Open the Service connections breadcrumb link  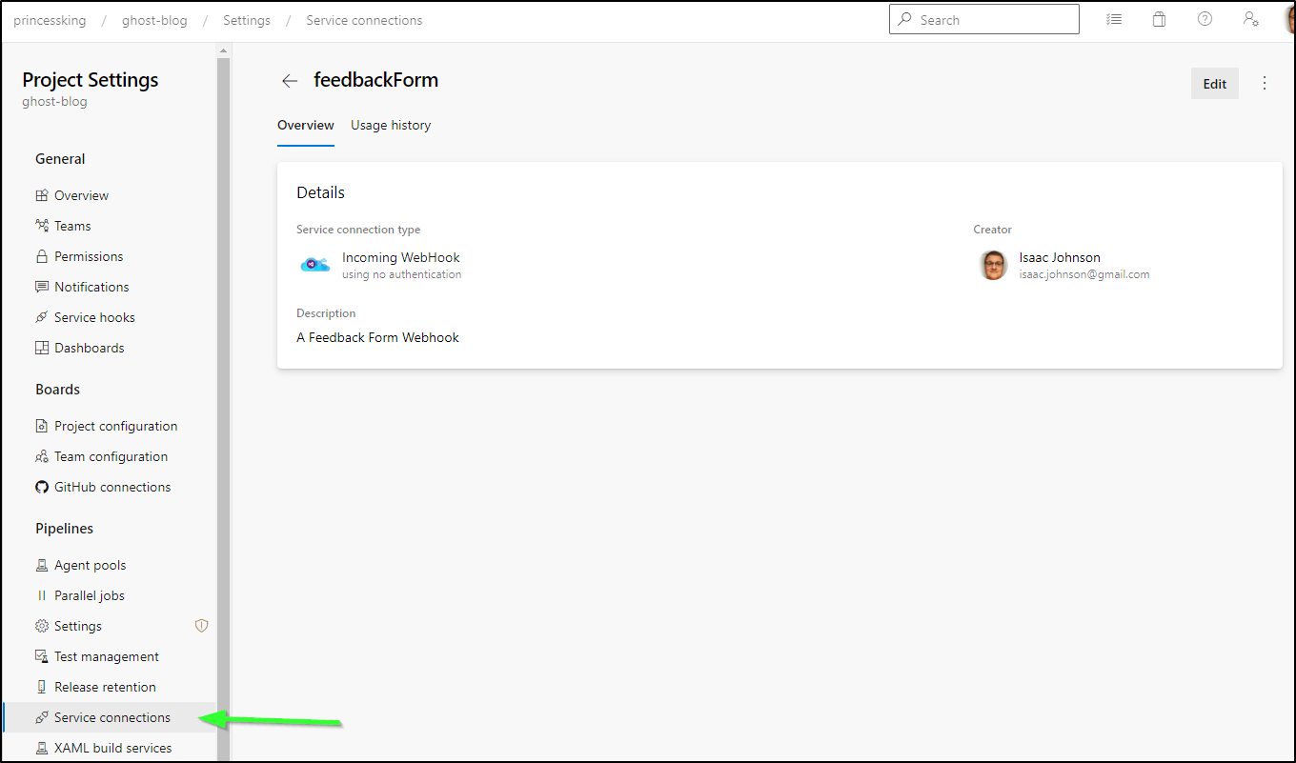[364, 20]
